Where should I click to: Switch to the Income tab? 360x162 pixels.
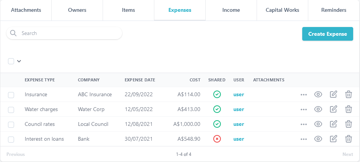point(231,10)
